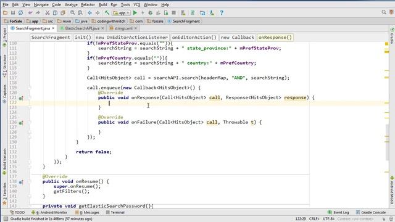Viewport: 395px width, 222px height.
Task: Jump to init() in the structure breadcrumb
Action: 83,37
